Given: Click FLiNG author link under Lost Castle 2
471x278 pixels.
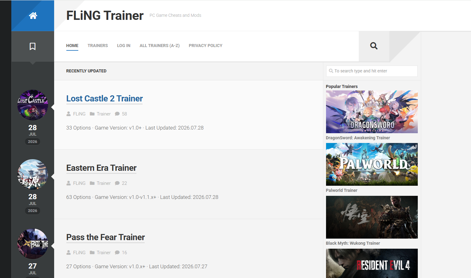Looking at the screenshot, I should (79, 114).
